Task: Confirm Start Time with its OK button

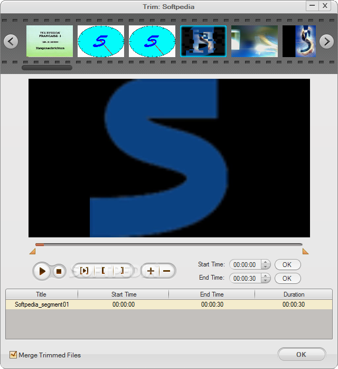Action: point(287,265)
